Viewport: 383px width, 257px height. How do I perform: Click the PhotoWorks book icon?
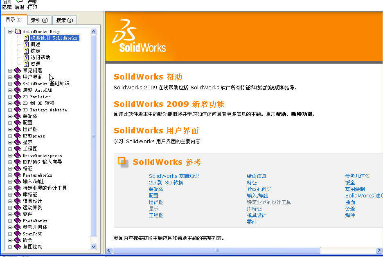[18, 221]
